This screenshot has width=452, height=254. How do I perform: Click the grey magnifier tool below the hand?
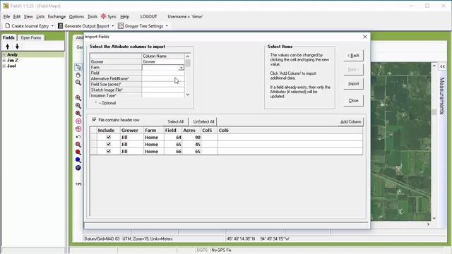tap(78, 83)
